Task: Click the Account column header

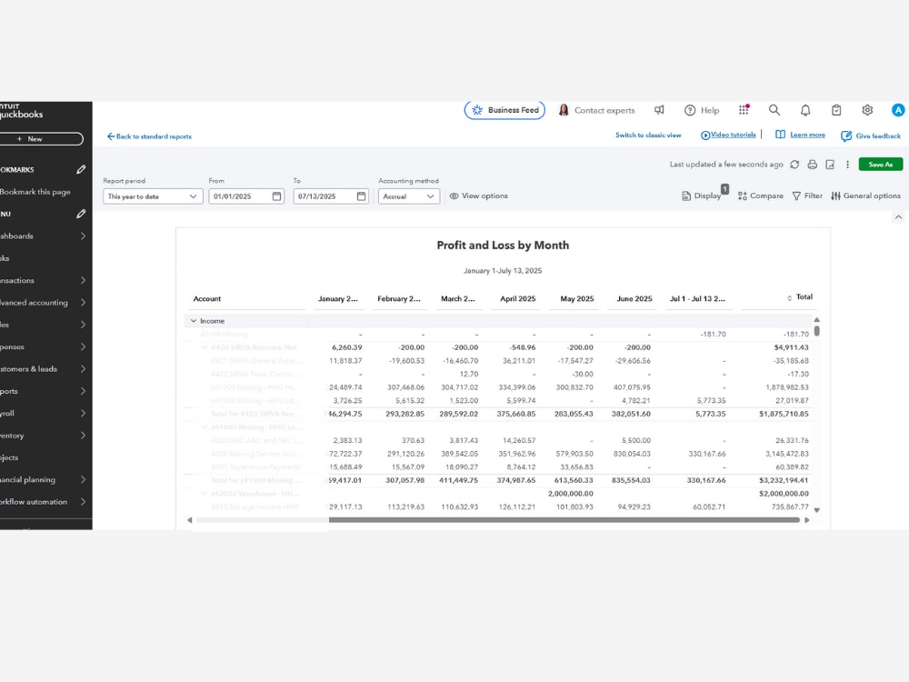Action: (207, 299)
